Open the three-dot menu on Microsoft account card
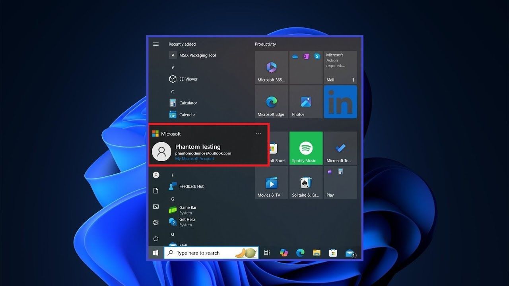Viewport: 509px width, 286px height. [258, 133]
